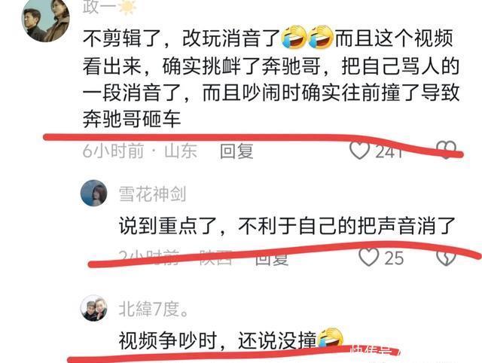This screenshot has height=363, width=482.
Task: Tap the 25 like count
Action: pos(394,258)
